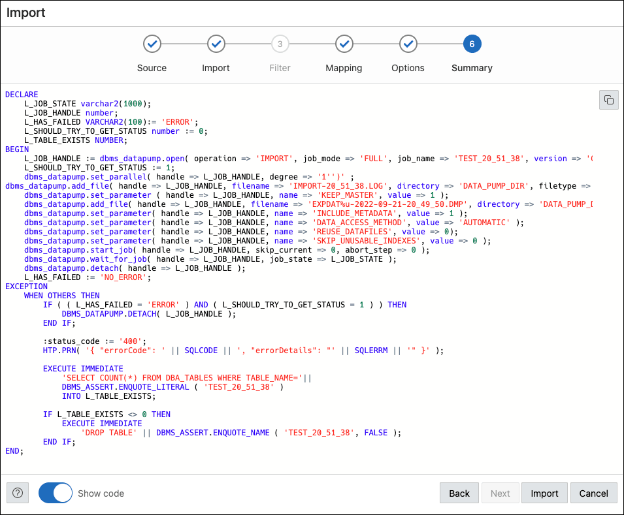Image resolution: width=624 pixels, height=515 pixels.
Task: Copy the generated code to clipboard
Action: [x=608, y=100]
